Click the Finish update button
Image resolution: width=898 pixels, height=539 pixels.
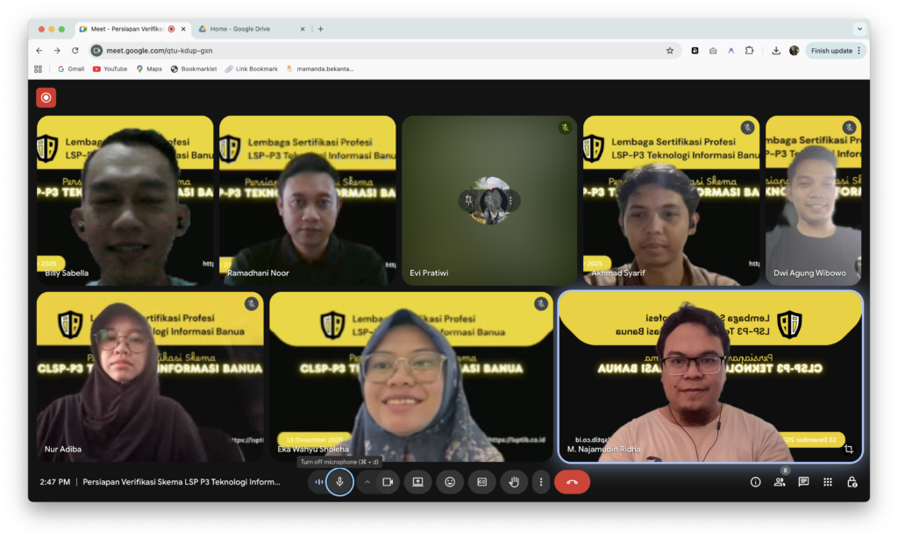831,50
